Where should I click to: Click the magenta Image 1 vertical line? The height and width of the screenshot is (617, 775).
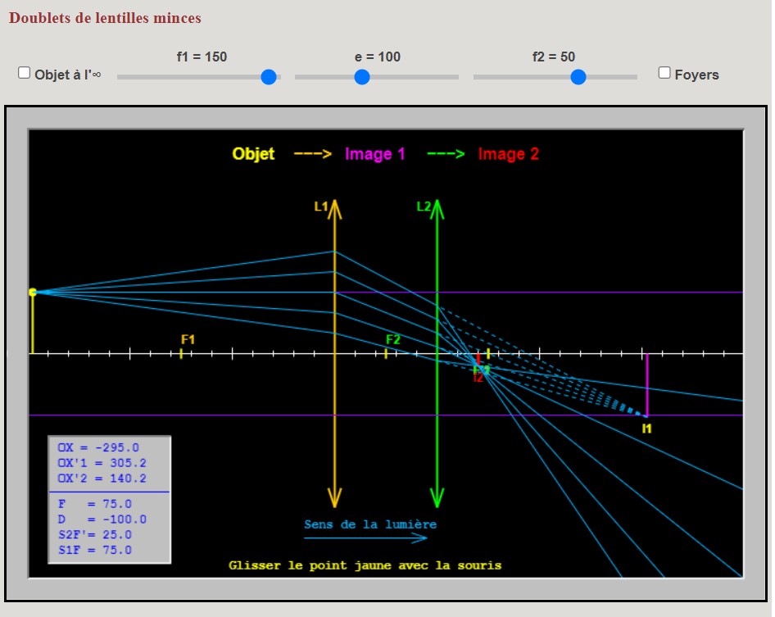[x=647, y=384]
